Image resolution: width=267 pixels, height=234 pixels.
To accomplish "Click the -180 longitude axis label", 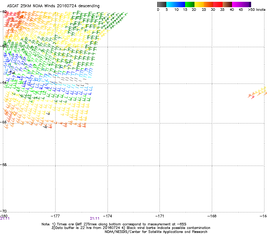I will pyautogui.click(x=4, y=216).
